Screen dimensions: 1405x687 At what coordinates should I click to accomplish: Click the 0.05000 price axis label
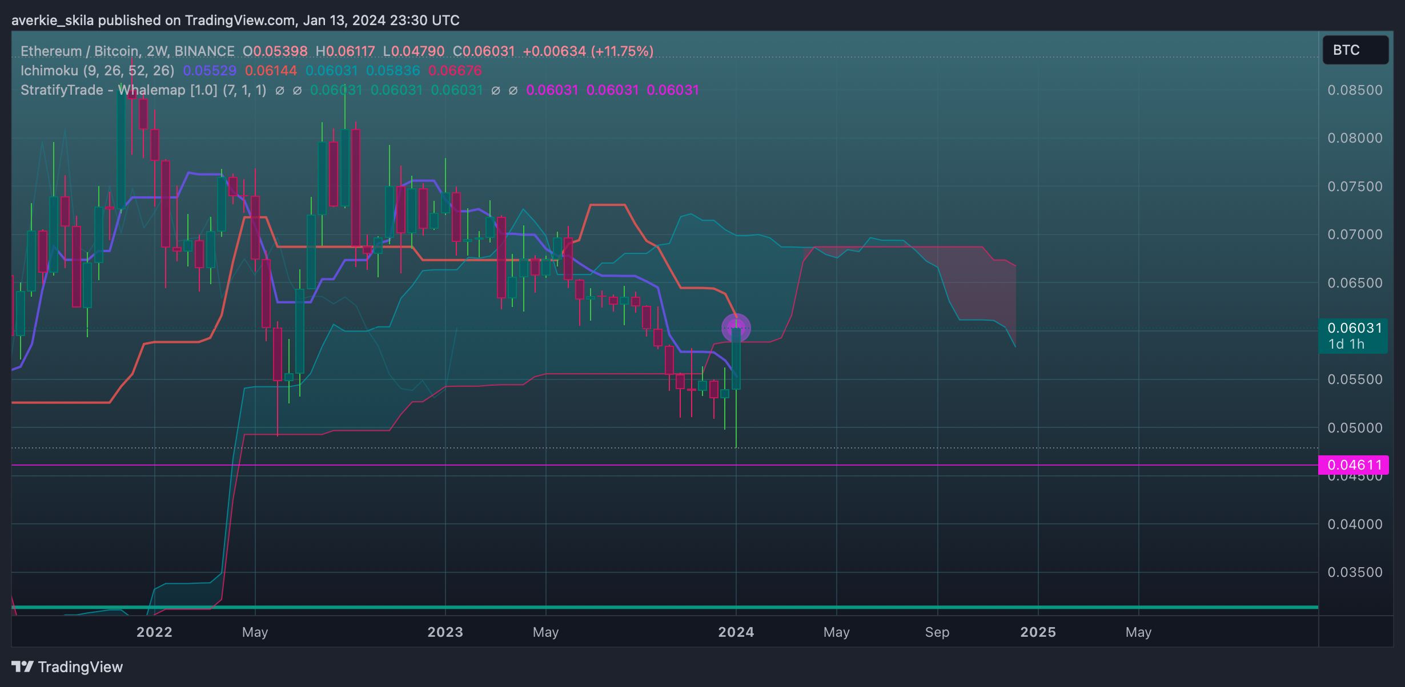(1355, 428)
